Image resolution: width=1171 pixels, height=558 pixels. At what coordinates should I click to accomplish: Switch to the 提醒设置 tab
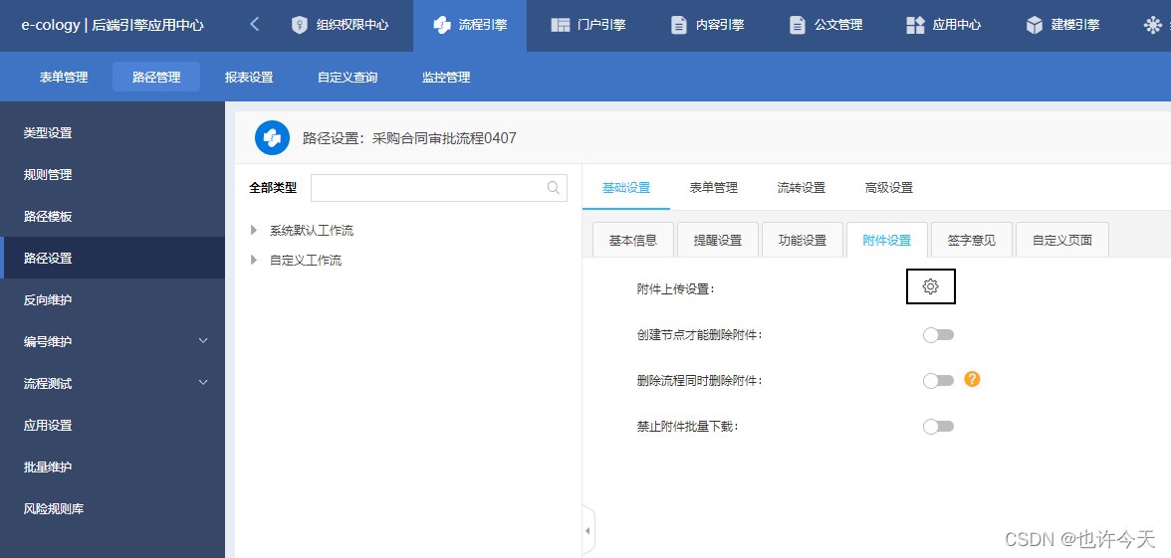click(x=718, y=241)
